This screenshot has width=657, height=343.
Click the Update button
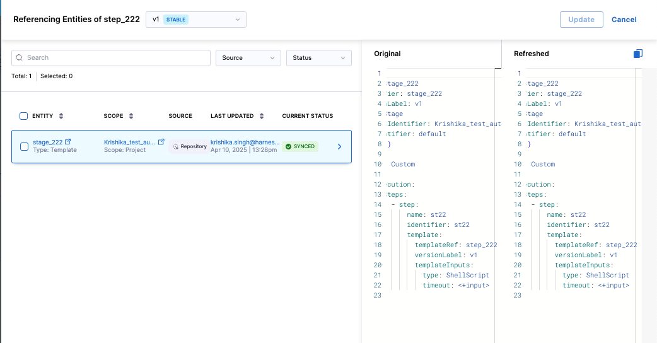click(581, 20)
